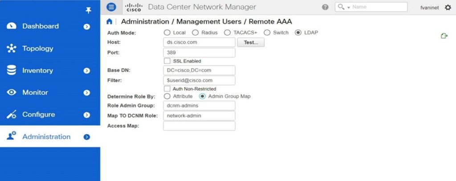456x181 pixels.
Task: Select Switch auth mode
Action: coord(267,33)
